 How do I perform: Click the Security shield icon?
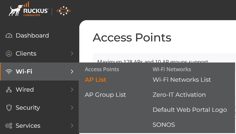pos(9,108)
